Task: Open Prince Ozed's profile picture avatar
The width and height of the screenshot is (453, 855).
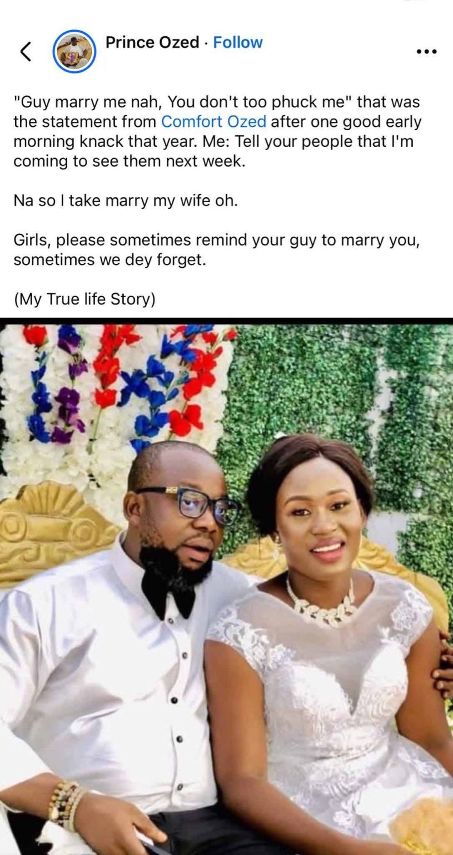Action: (74, 52)
